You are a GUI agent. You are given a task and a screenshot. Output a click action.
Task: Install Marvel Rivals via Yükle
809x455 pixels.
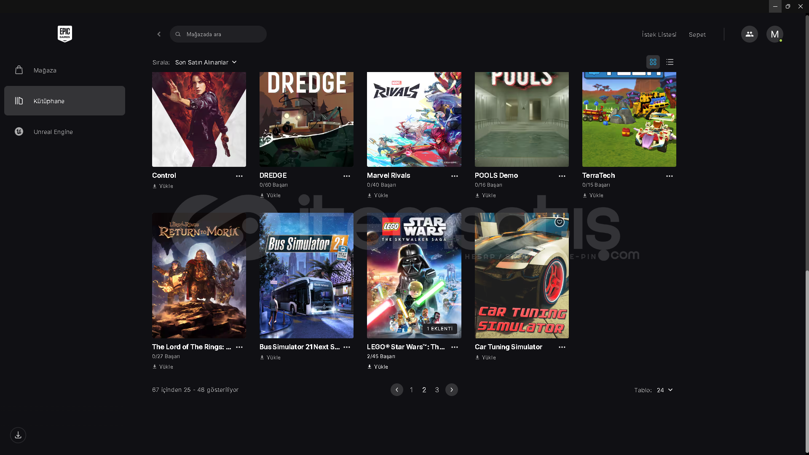point(378,195)
